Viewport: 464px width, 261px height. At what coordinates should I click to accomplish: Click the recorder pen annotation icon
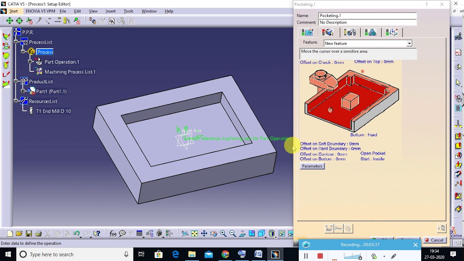pos(394,256)
